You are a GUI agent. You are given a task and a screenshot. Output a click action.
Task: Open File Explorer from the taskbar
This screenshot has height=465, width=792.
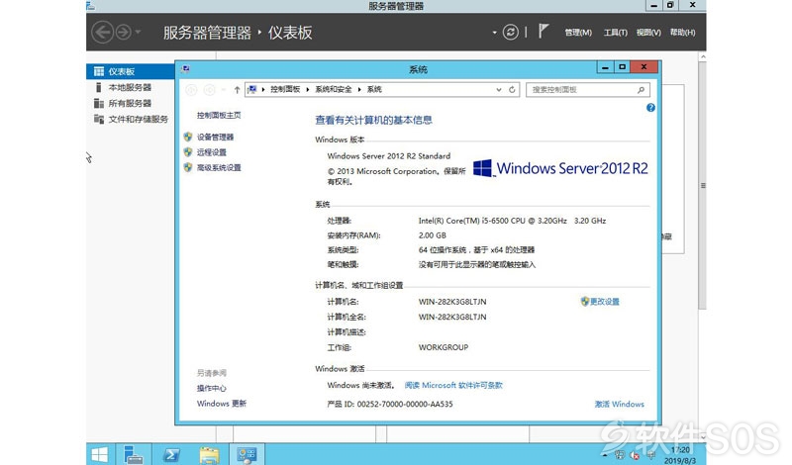(209, 454)
